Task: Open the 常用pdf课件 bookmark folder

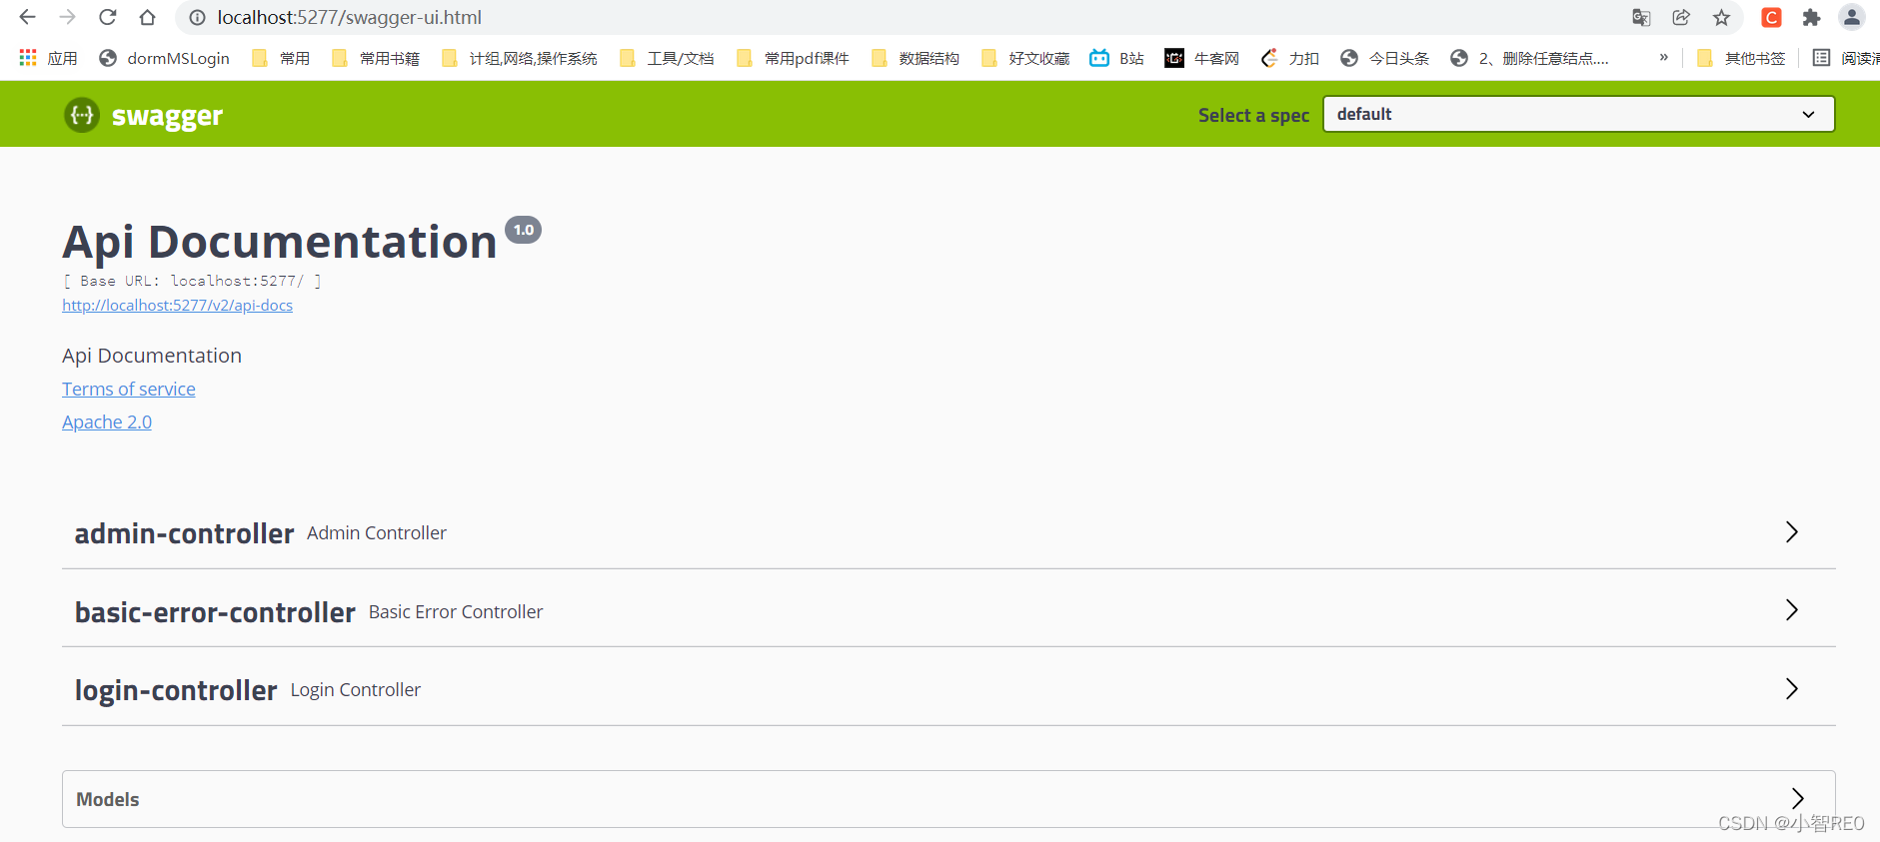Action: click(793, 58)
